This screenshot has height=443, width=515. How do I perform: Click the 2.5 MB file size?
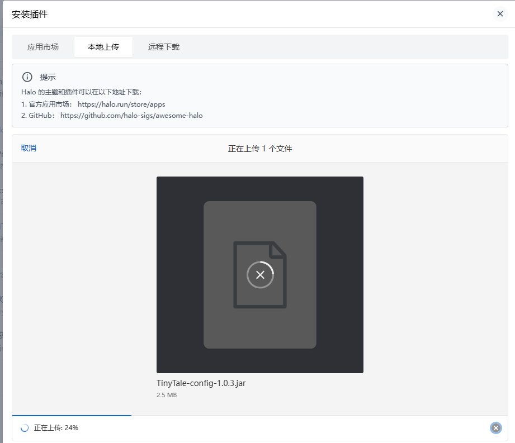[167, 395]
